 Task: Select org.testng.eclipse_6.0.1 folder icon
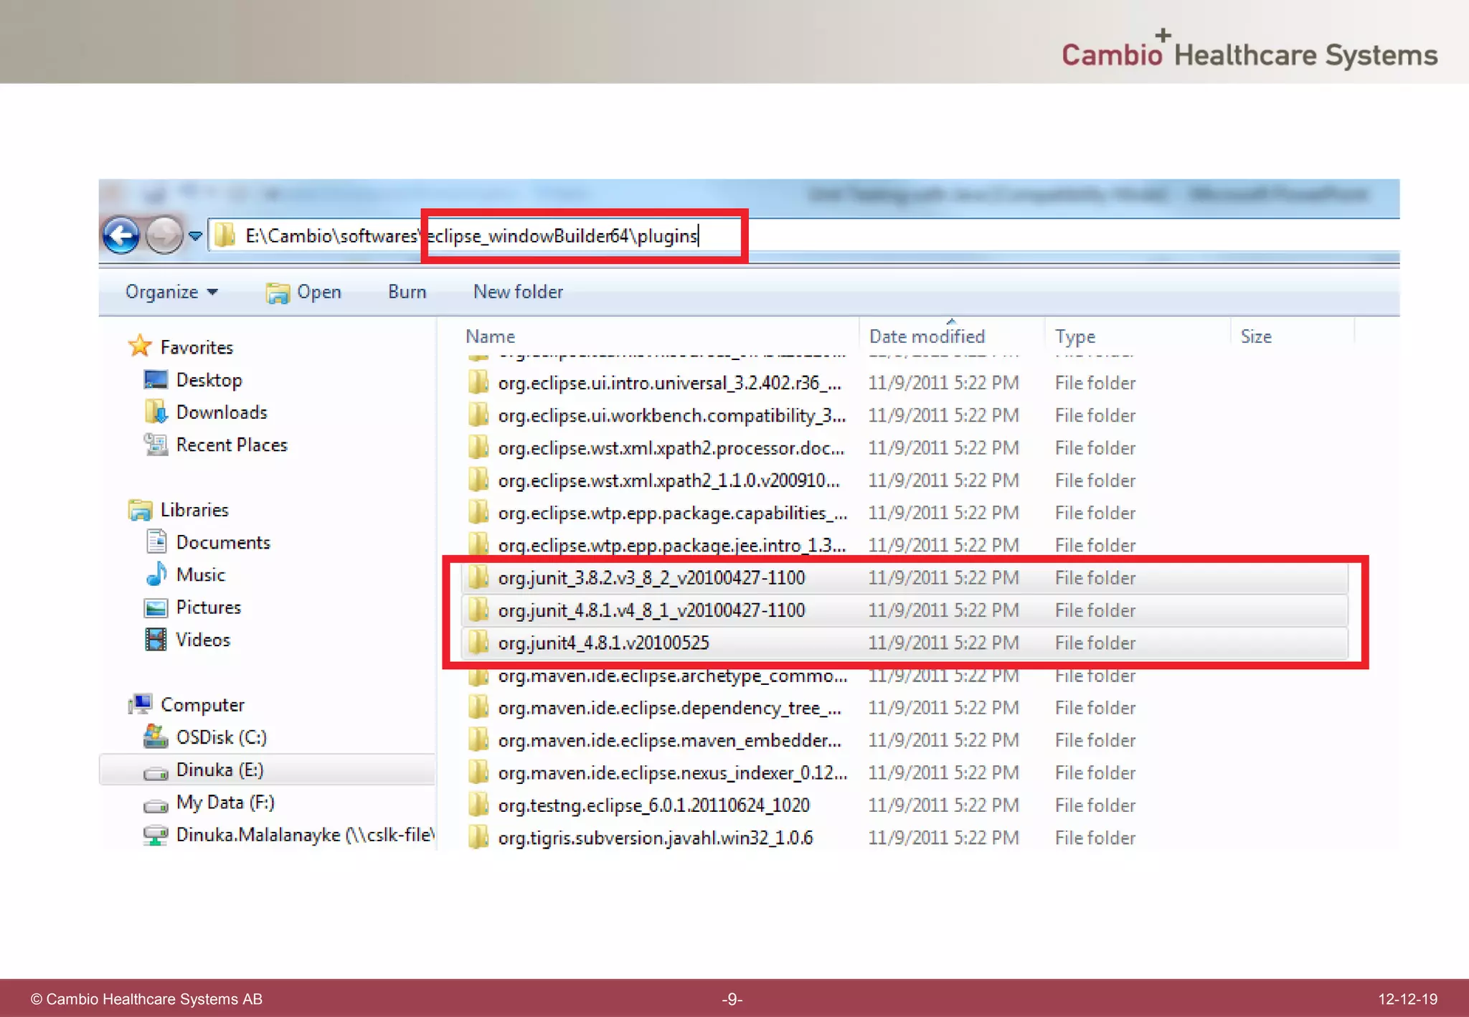(x=478, y=805)
